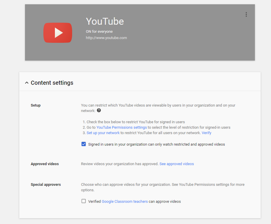Open YouTube Permissions settings link

[121, 127]
